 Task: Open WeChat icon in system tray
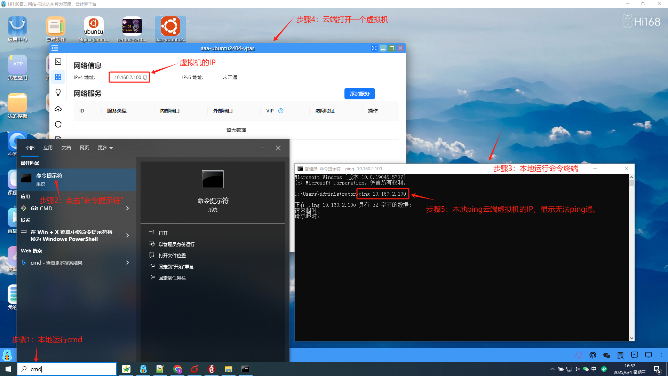coord(586,369)
